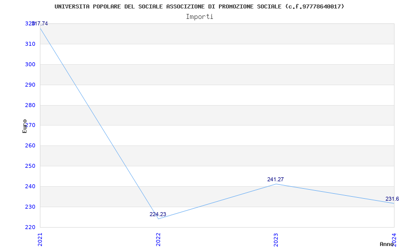Click the Anno axis title
The height and width of the screenshot is (249, 399).
387,244
